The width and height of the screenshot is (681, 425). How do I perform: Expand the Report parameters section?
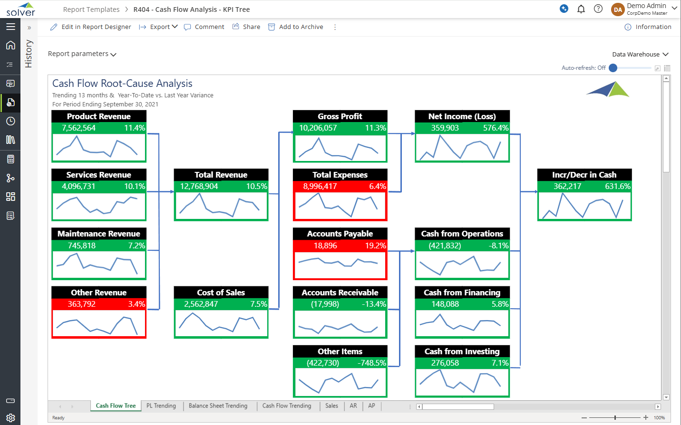(82, 54)
